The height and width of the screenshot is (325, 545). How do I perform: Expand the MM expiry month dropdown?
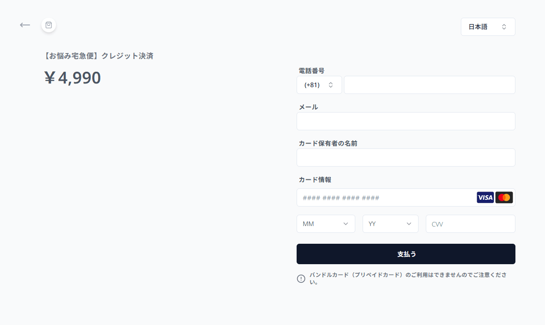(326, 224)
